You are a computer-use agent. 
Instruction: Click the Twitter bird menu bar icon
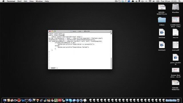(129, 1)
